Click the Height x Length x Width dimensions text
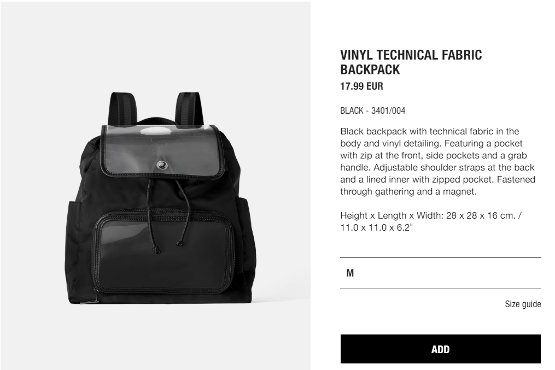This screenshot has height=370, width=555. (430, 221)
